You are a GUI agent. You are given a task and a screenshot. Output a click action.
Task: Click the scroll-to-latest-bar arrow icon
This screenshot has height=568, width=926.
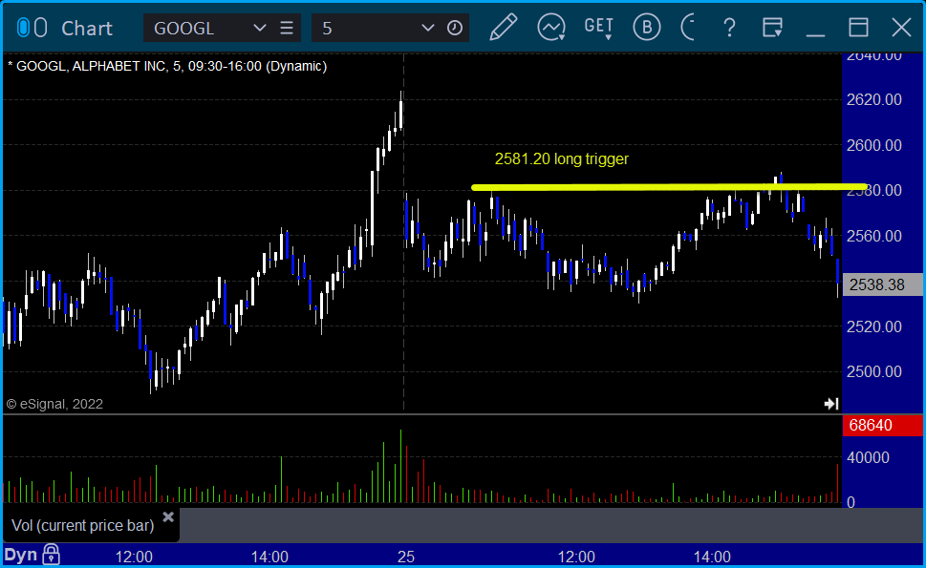pos(831,404)
